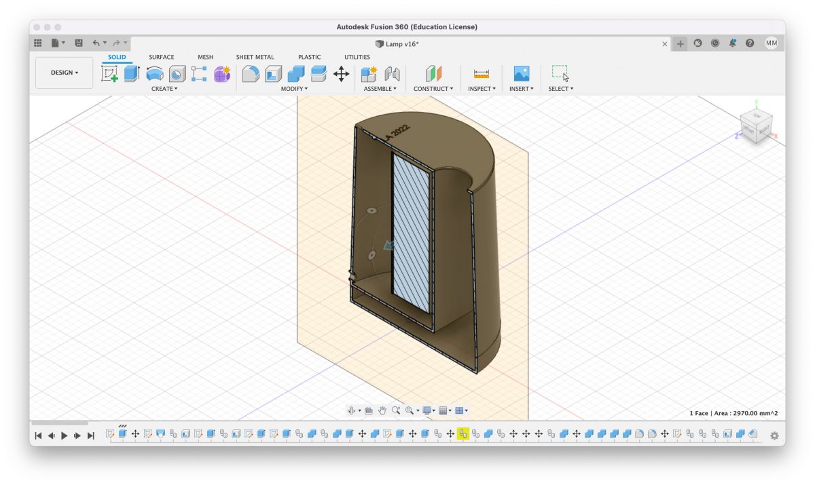The width and height of the screenshot is (815, 485).
Task: Select the Combine tool
Action: [296, 74]
